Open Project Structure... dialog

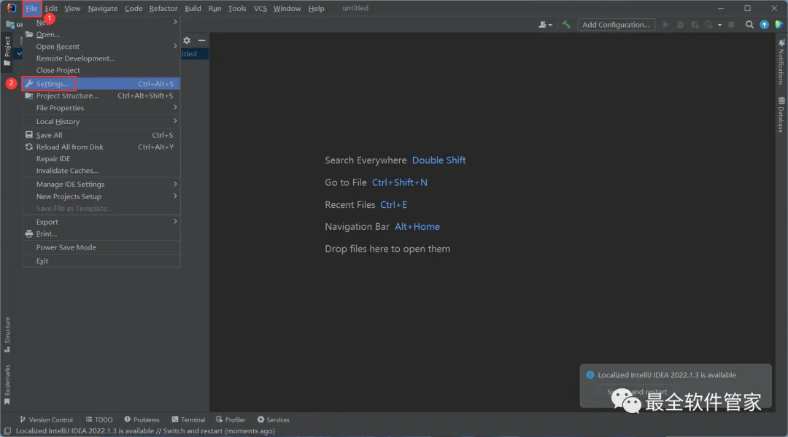[101, 96]
